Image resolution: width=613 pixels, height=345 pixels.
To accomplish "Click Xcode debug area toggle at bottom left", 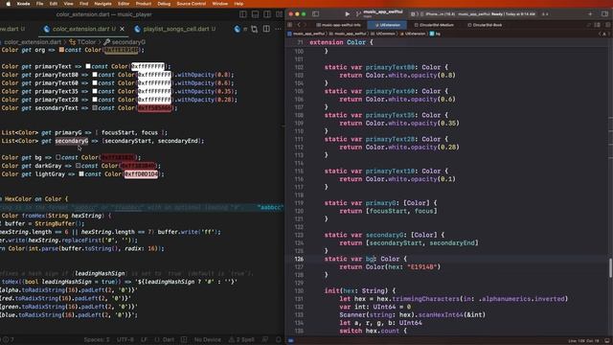I will tap(291, 341).
